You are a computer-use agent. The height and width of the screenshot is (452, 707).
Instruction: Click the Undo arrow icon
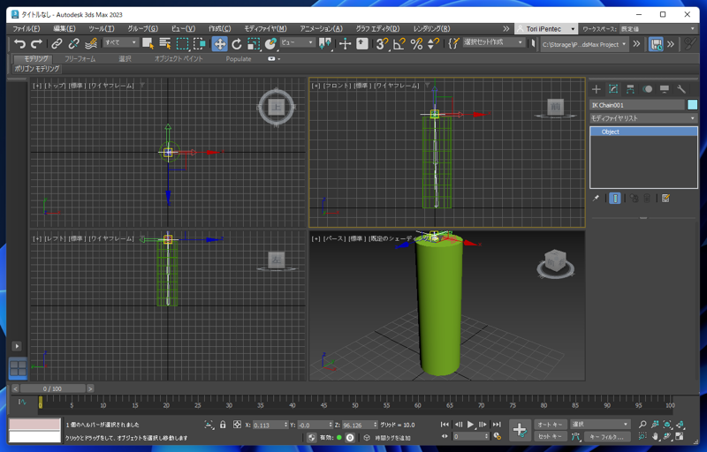click(x=19, y=43)
